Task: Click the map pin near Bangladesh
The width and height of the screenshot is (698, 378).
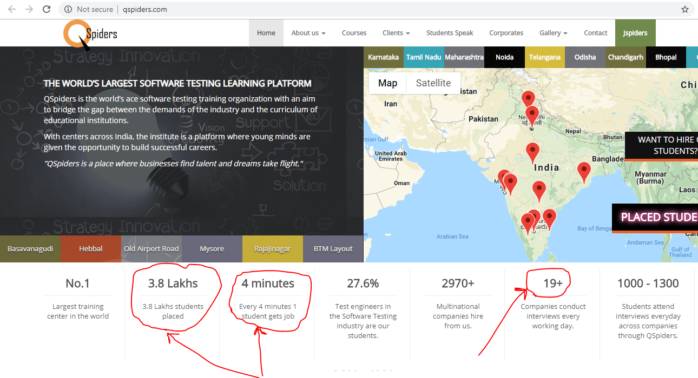Action: 584,172
